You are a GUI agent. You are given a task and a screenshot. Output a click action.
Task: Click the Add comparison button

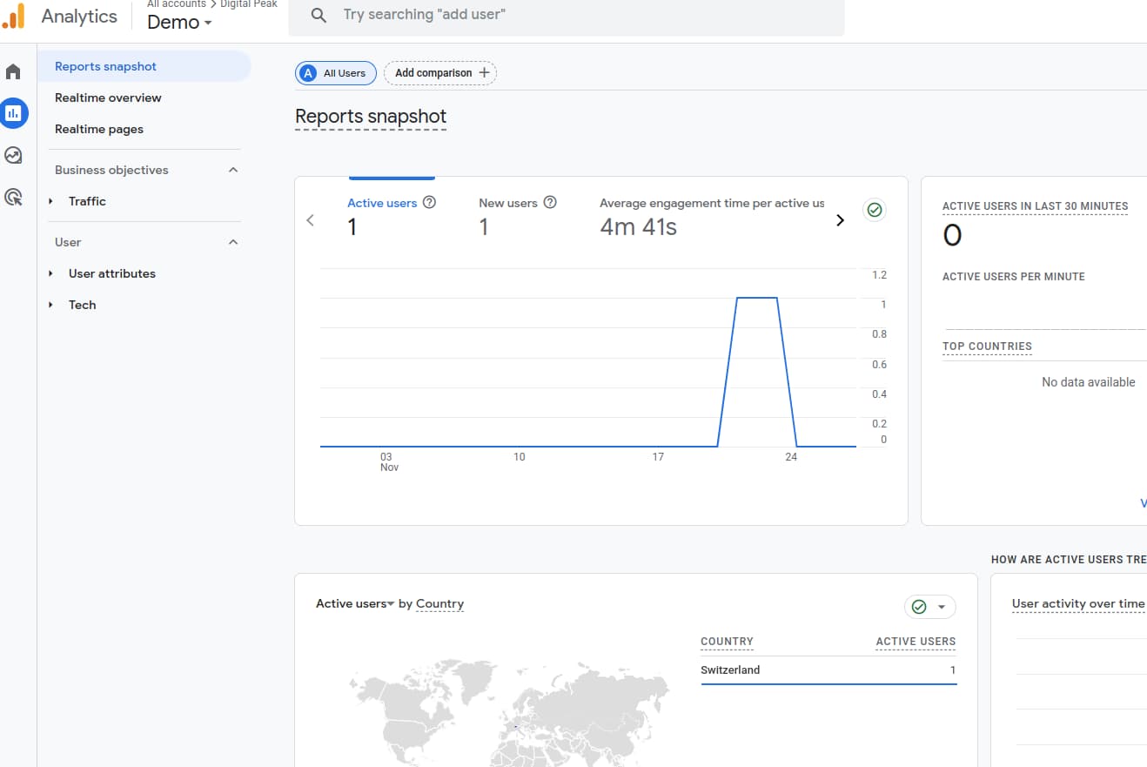click(440, 73)
